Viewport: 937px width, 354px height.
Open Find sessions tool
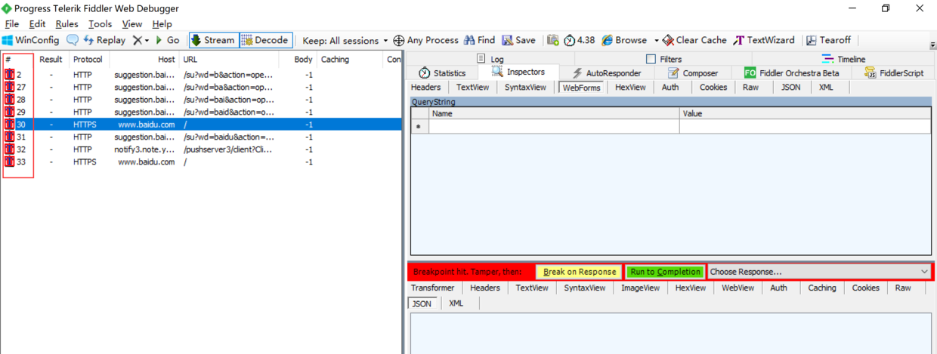tap(480, 40)
